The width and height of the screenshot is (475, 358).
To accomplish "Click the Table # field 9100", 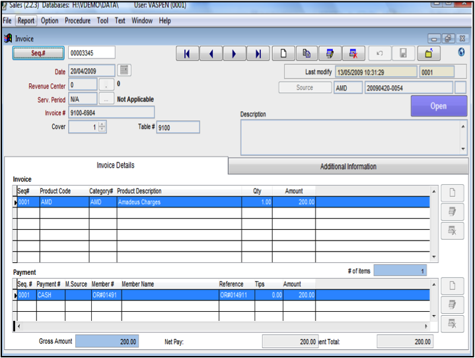I will (178, 127).
